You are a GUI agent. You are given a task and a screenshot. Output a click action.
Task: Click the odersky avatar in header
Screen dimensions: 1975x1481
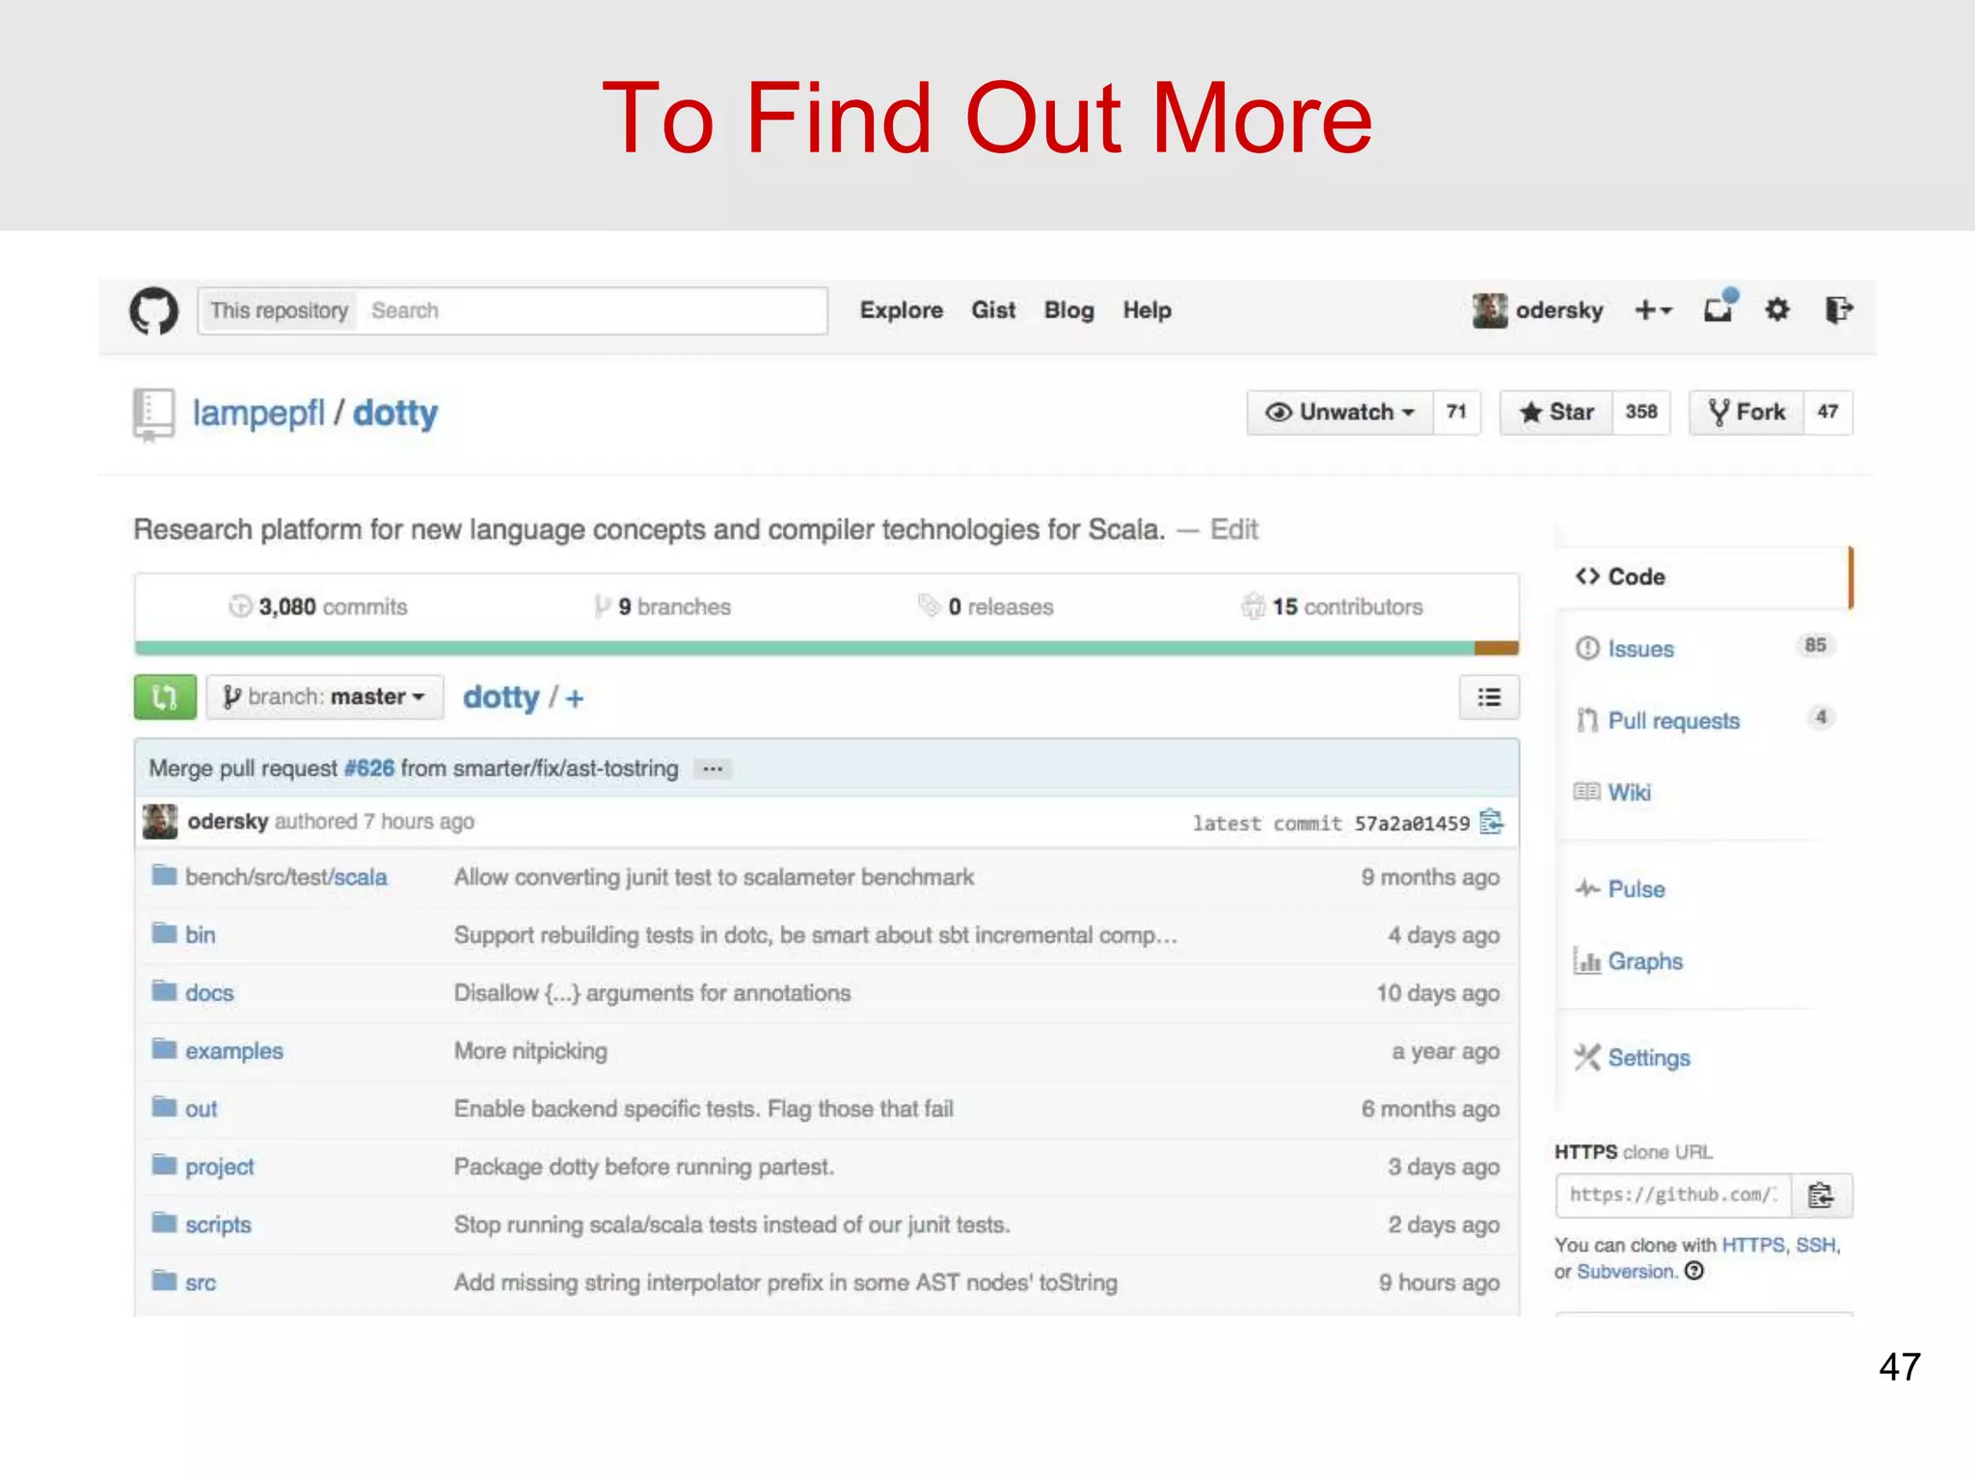click(x=1490, y=310)
